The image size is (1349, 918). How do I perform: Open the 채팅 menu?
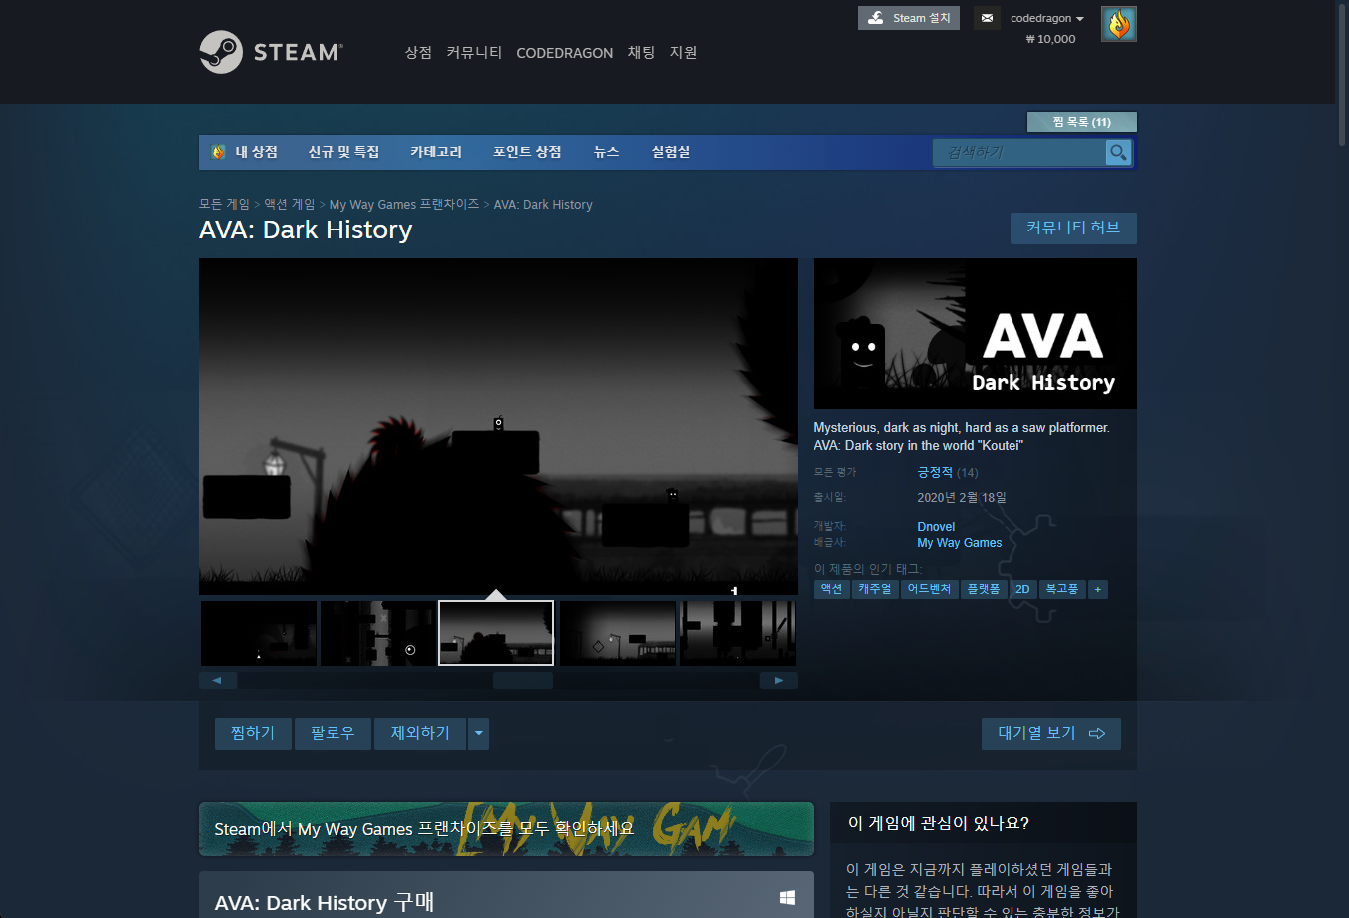pyautogui.click(x=641, y=53)
